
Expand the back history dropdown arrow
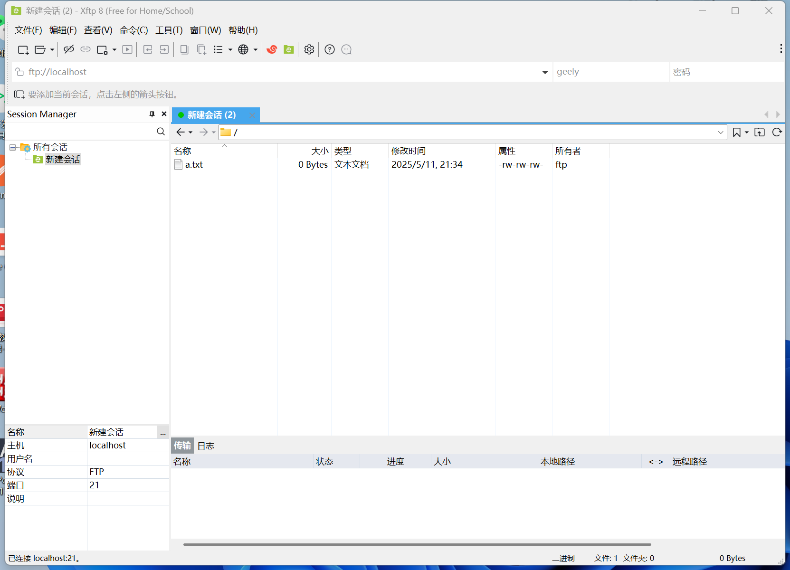click(190, 132)
